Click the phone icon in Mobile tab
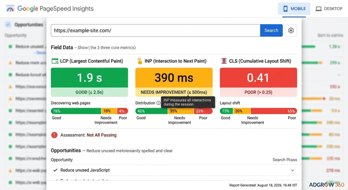348x190 pixels. point(285,8)
